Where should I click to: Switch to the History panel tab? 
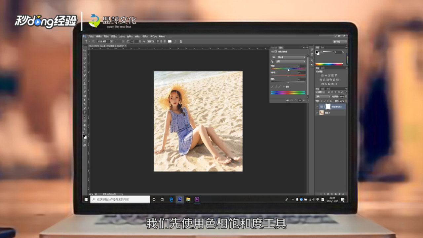click(x=274, y=48)
